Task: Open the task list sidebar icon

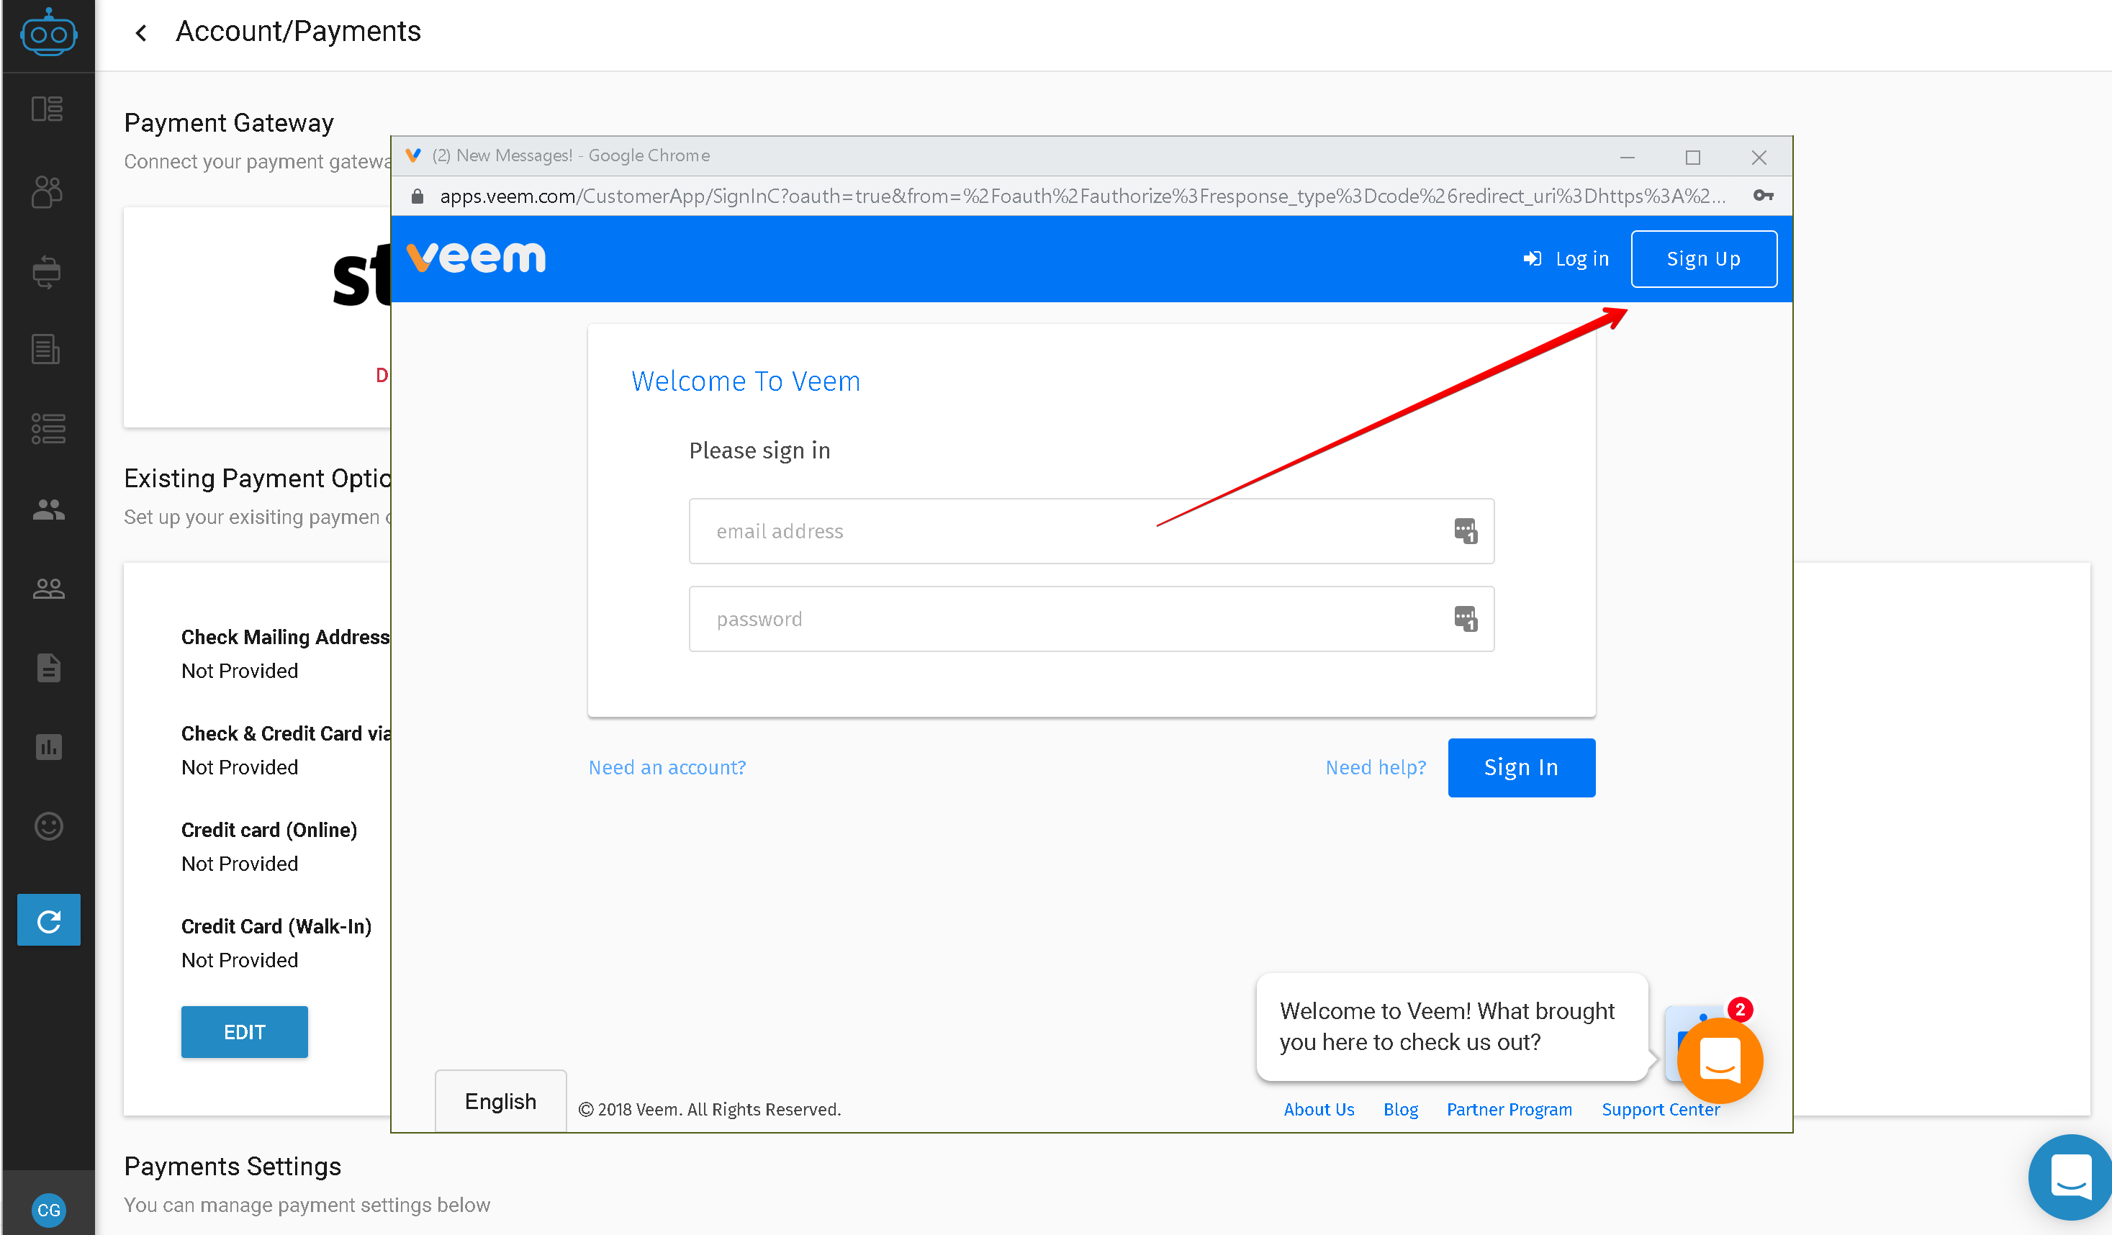Action: click(48, 428)
